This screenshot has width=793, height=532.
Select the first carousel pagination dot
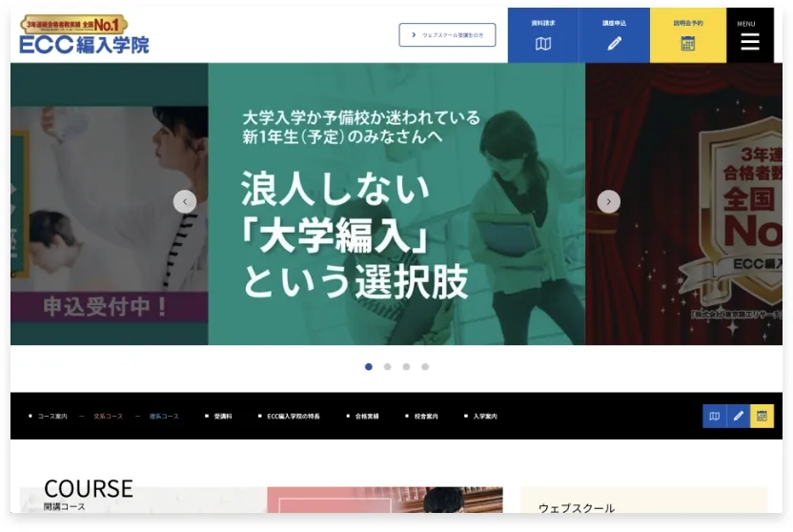[x=369, y=367]
